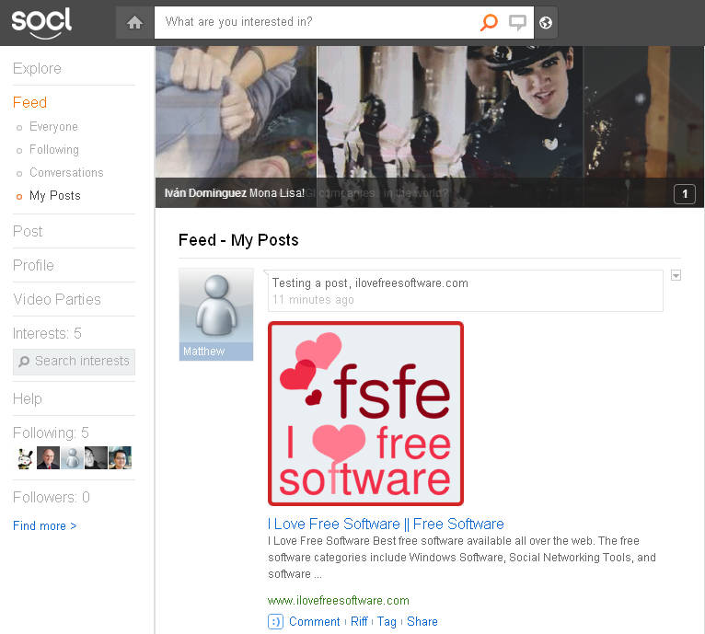Select the My Posts feed
Viewport: 705px width, 634px height.
(55, 196)
